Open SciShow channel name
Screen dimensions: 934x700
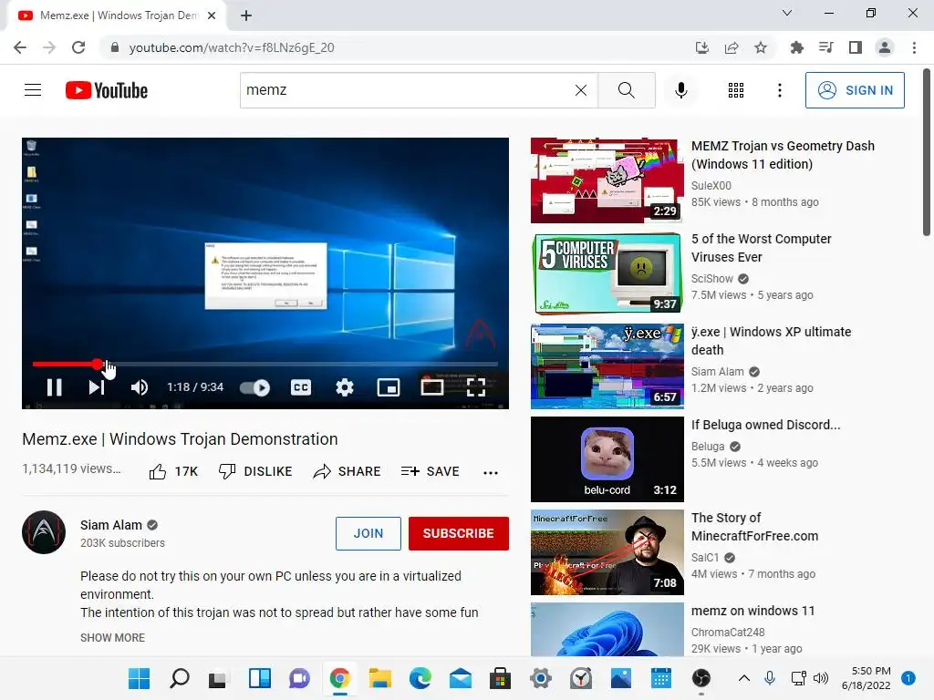click(711, 279)
